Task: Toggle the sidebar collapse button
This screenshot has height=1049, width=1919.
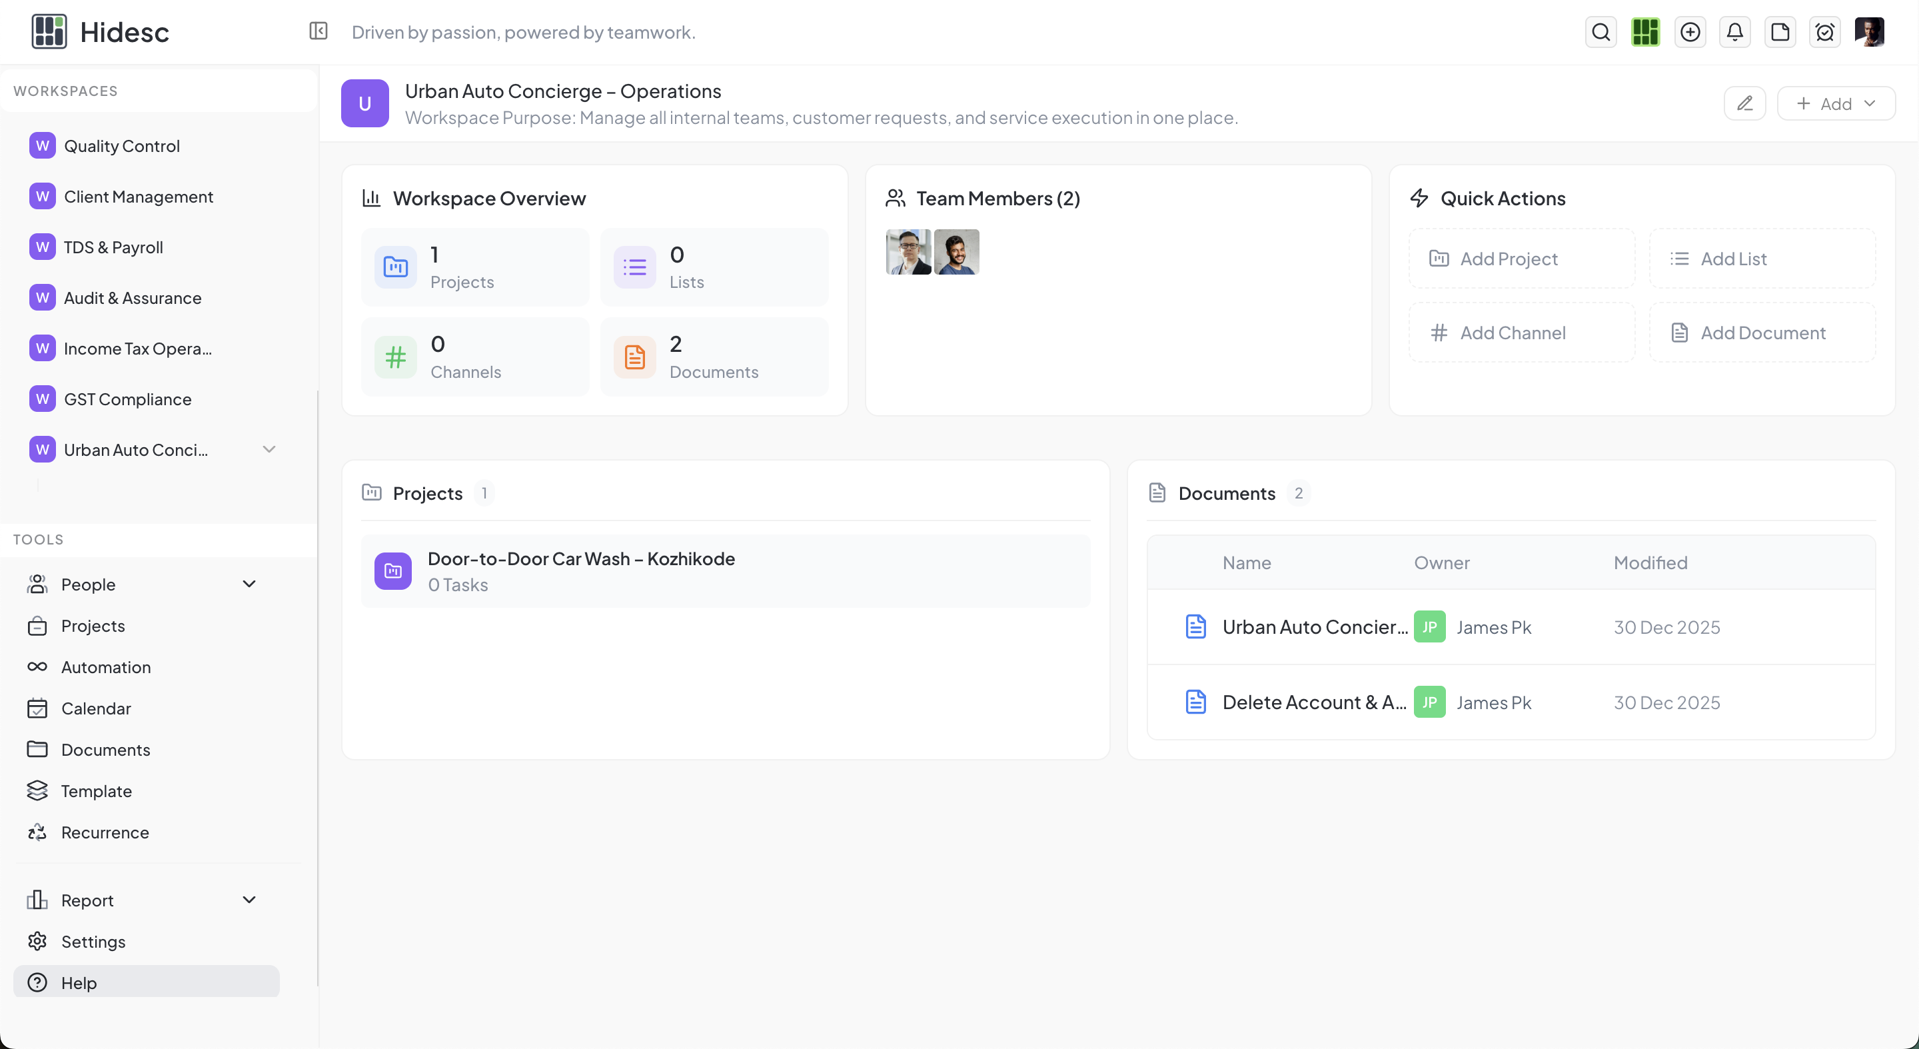Action: point(318,31)
